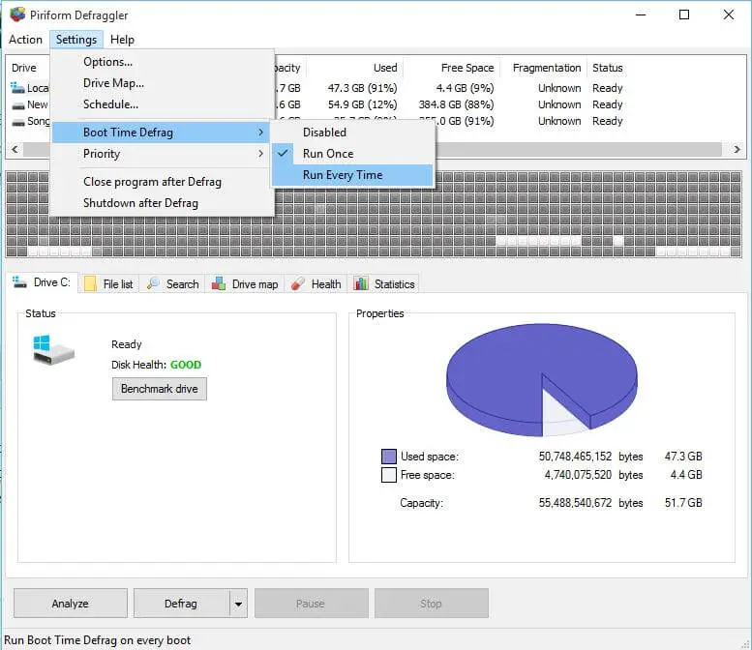Click the Windows drive icon in Status panel
This screenshot has width=752, height=650.
click(x=53, y=350)
